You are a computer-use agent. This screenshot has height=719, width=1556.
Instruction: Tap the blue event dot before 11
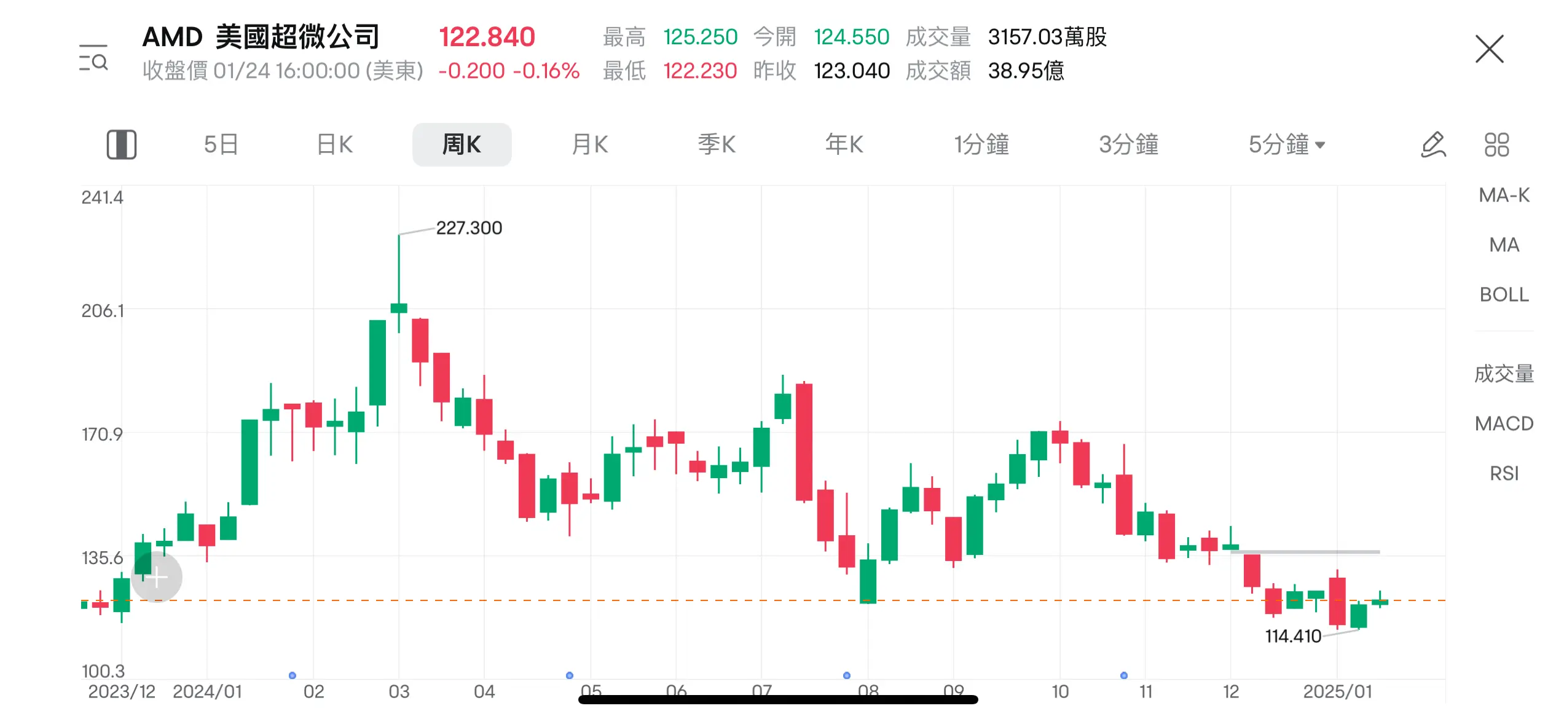tap(1124, 675)
